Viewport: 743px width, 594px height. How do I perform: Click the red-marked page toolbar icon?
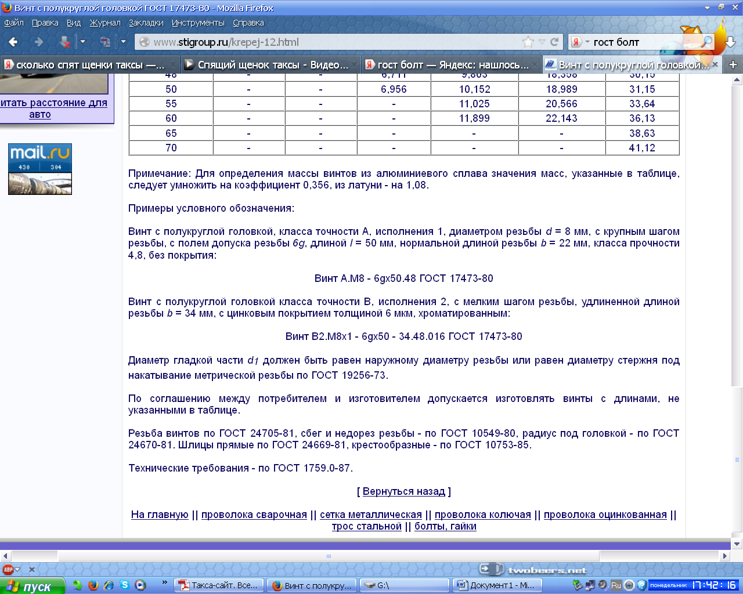105,42
